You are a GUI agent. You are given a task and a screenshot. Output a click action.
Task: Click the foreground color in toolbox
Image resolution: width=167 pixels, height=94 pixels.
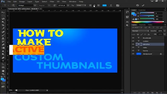(2, 79)
